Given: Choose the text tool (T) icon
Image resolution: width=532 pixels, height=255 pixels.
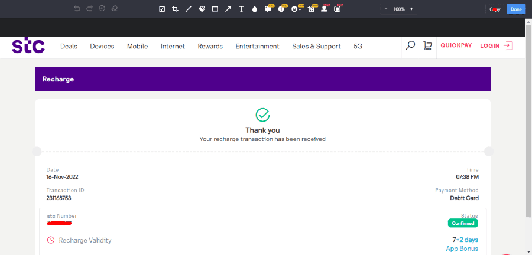Looking at the screenshot, I should coord(241,9).
